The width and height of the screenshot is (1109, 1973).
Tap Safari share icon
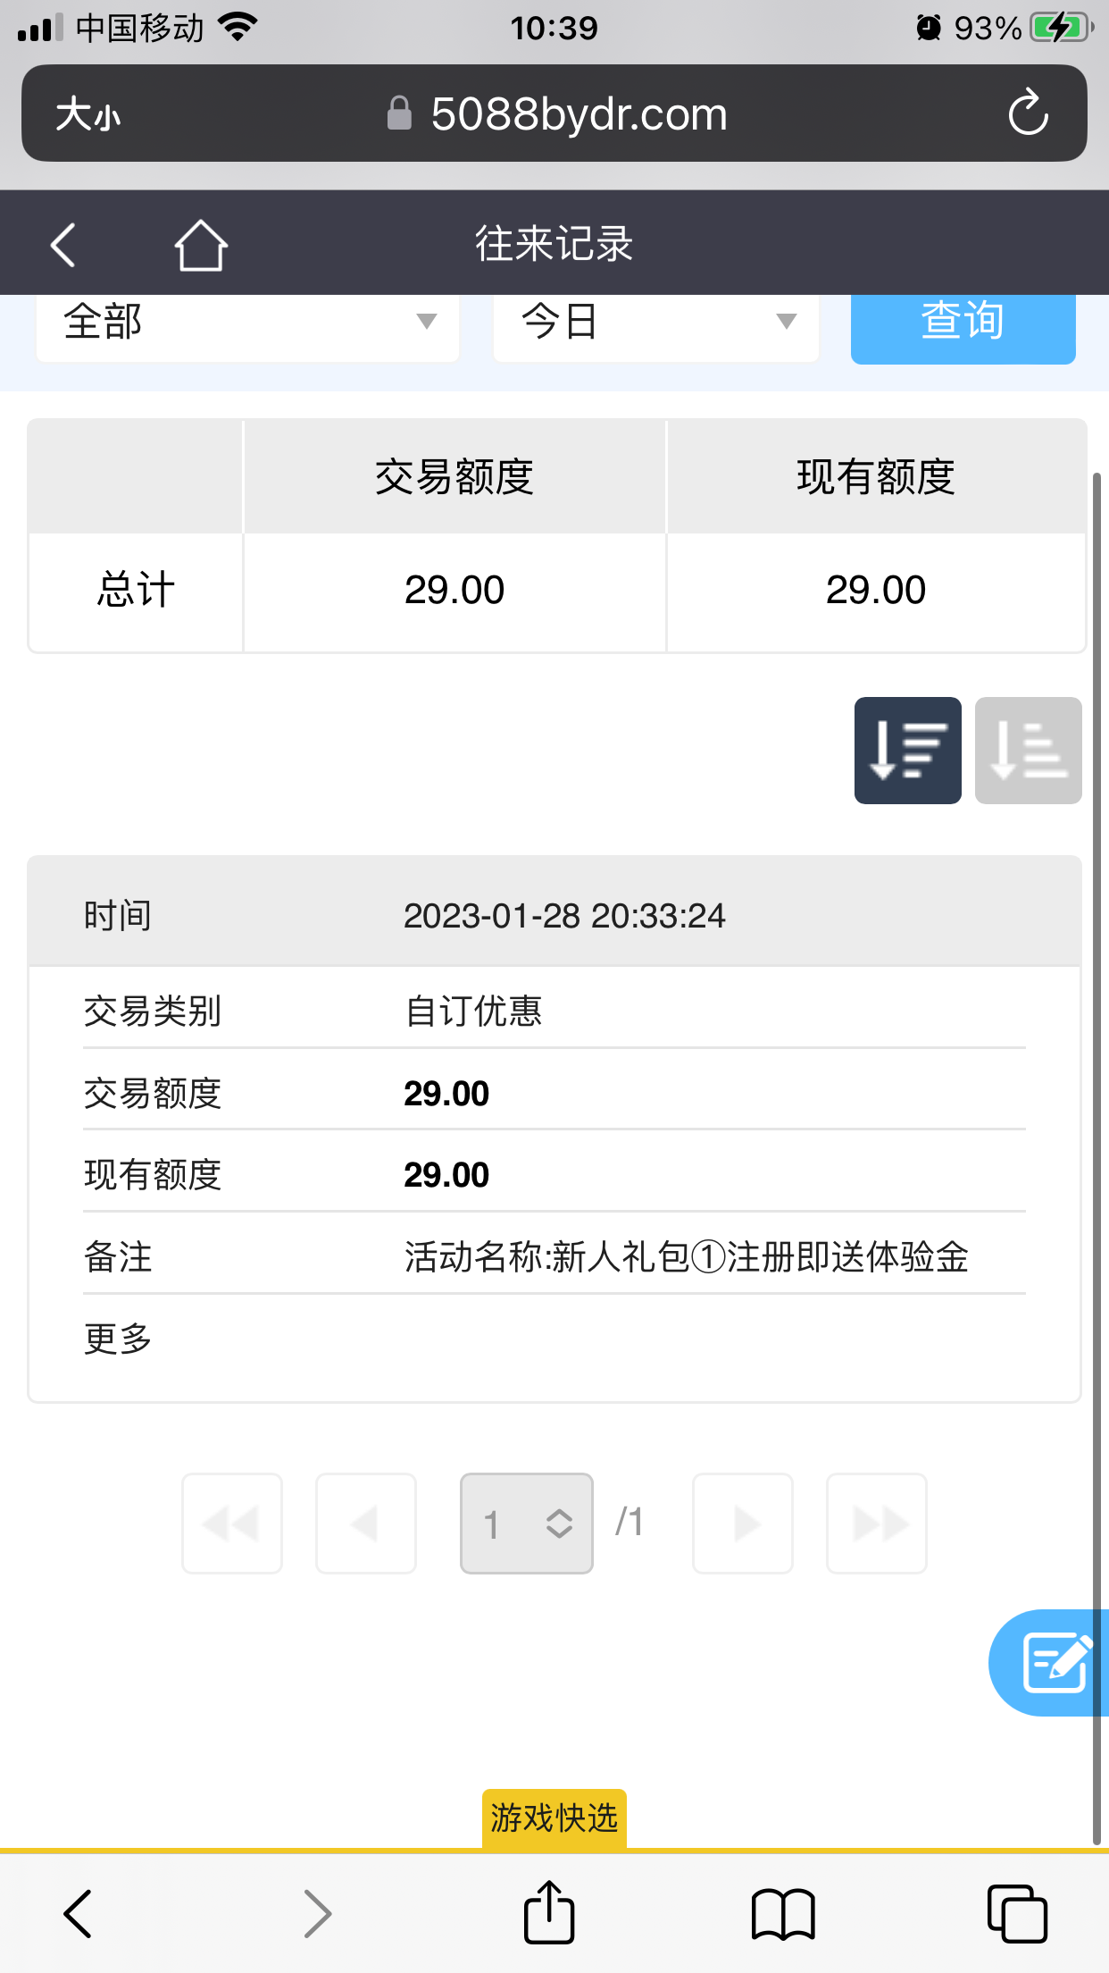pyautogui.click(x=548, y=1913)
